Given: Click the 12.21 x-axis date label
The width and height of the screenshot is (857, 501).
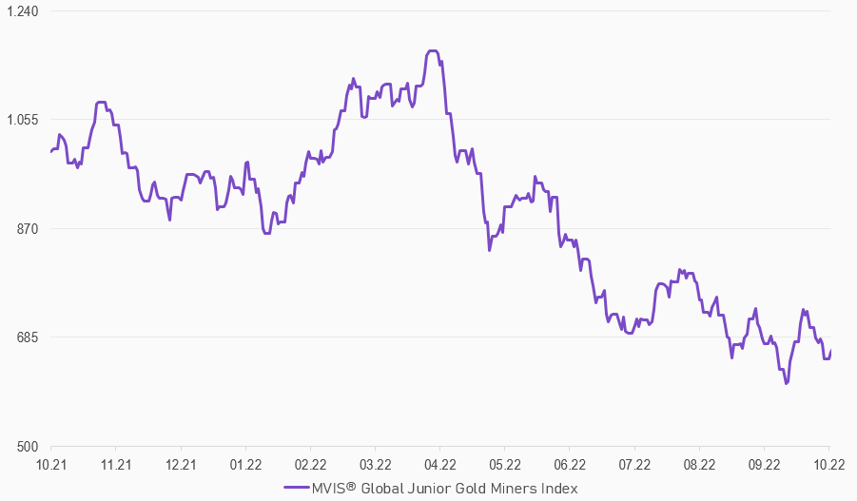Looking at the screenshot, I should (181, 464).
